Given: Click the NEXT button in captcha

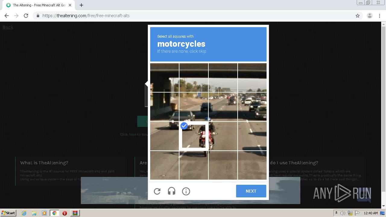Looking at the screenshot, I should (x=251, y=191).
